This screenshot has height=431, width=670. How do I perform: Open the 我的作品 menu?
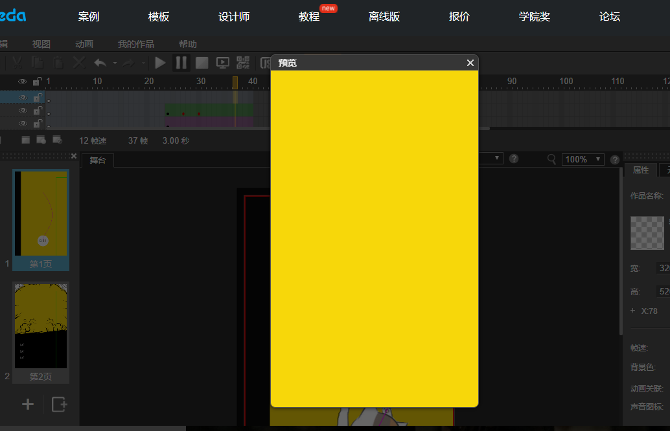[x=136, y=44]
